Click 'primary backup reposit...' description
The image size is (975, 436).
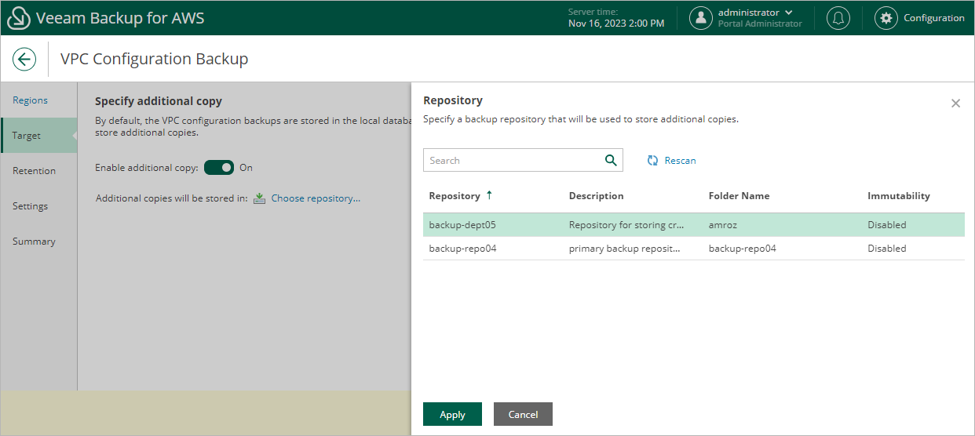pyautogui.click(x=624, y=249)
